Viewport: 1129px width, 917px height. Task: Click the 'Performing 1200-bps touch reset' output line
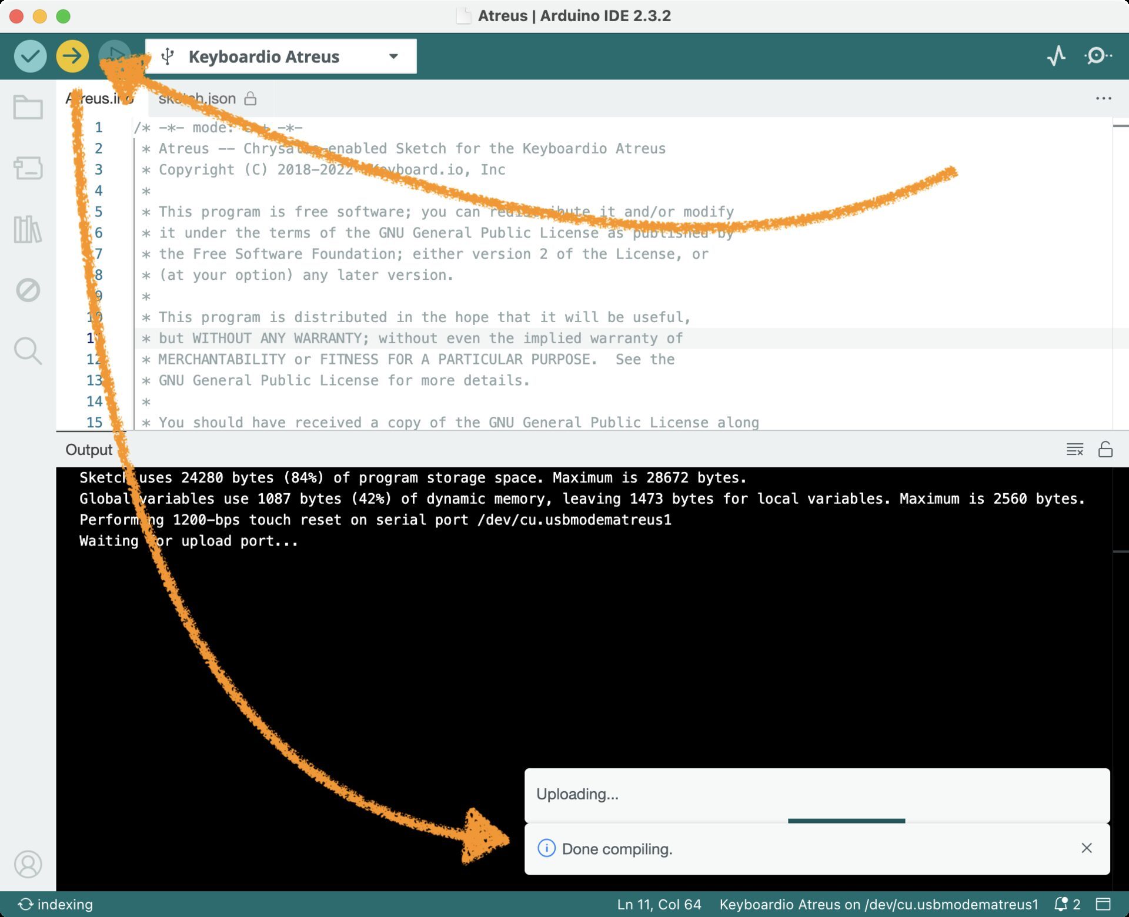(375, 520)
